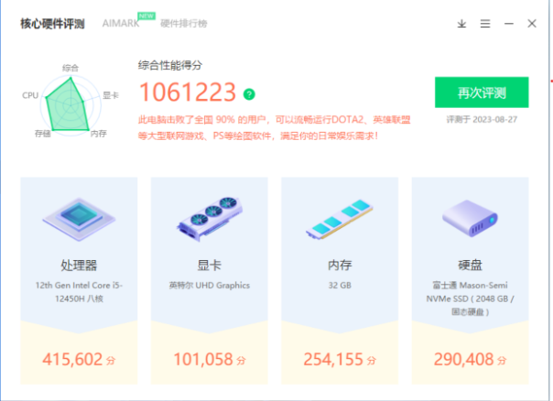
Task: Click the 评测于 2023-08-27 date text
Action: tap(482, 120)
